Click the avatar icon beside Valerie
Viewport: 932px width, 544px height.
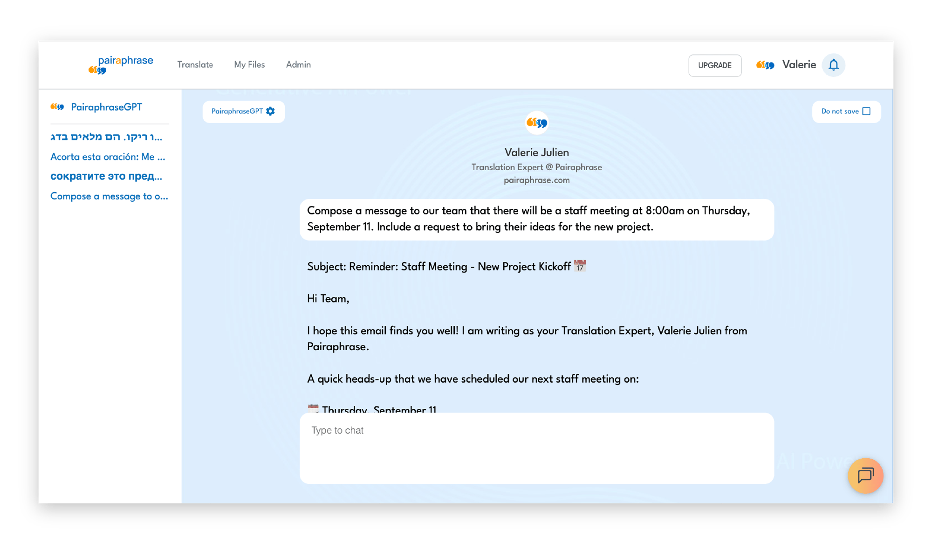point(765,65)
